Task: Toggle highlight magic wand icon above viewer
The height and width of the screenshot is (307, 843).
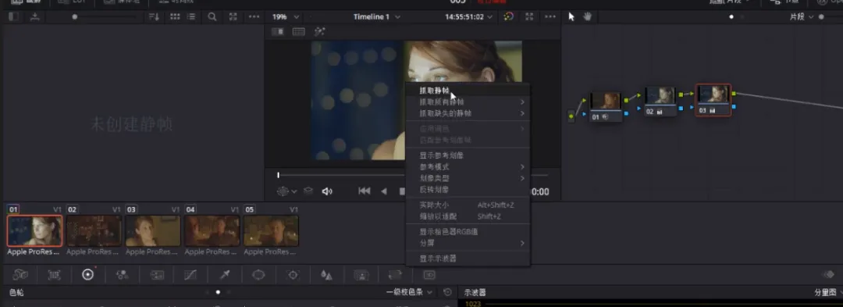Action: click(x=320, y=32)
